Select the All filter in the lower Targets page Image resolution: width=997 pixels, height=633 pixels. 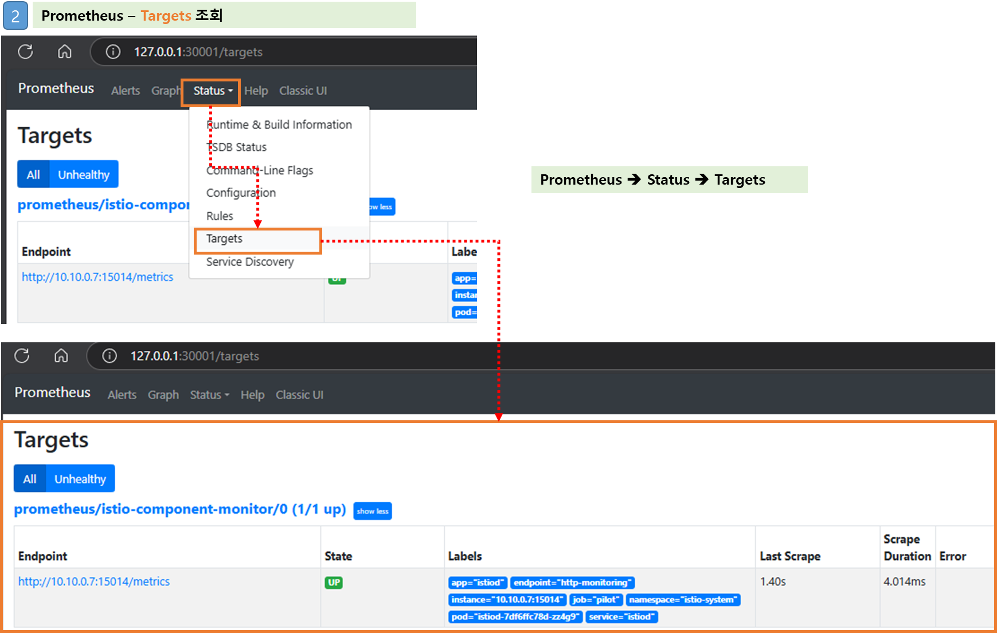coord(30,479)
